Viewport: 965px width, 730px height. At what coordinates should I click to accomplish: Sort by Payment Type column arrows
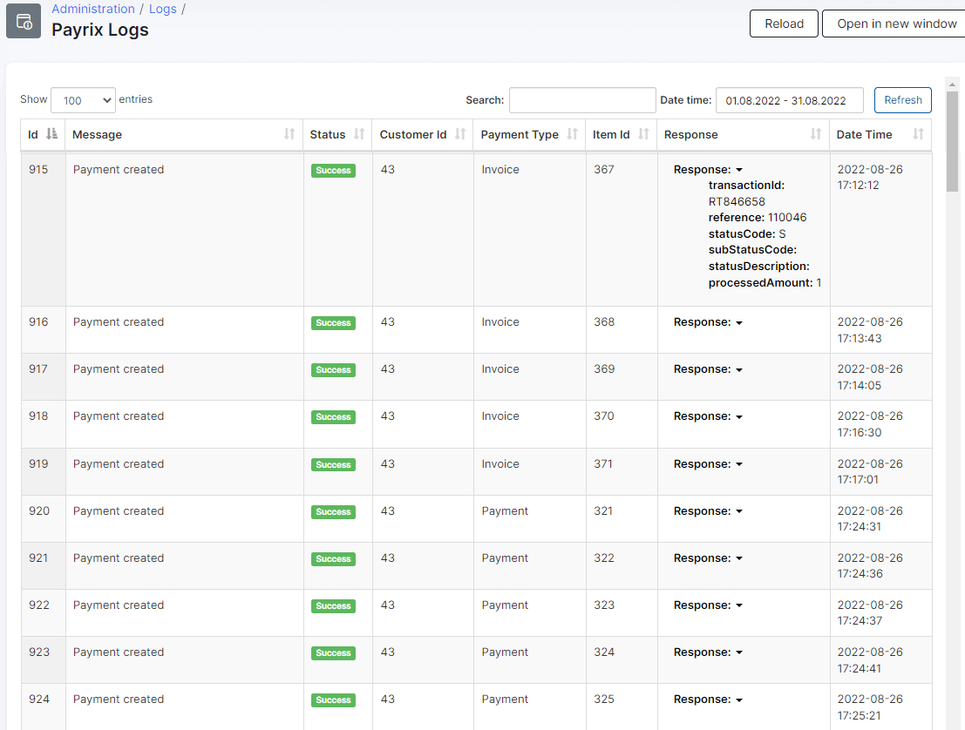pos(572,134)
